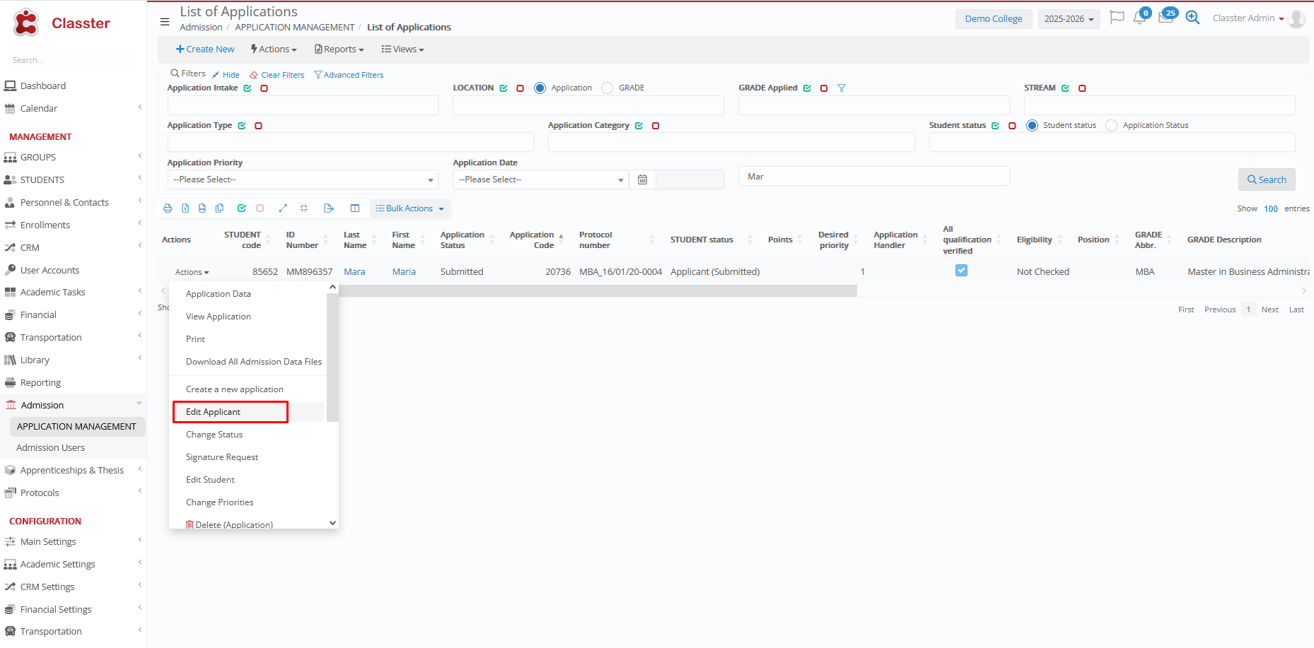Click the Clear Filters link

point(281,75)
